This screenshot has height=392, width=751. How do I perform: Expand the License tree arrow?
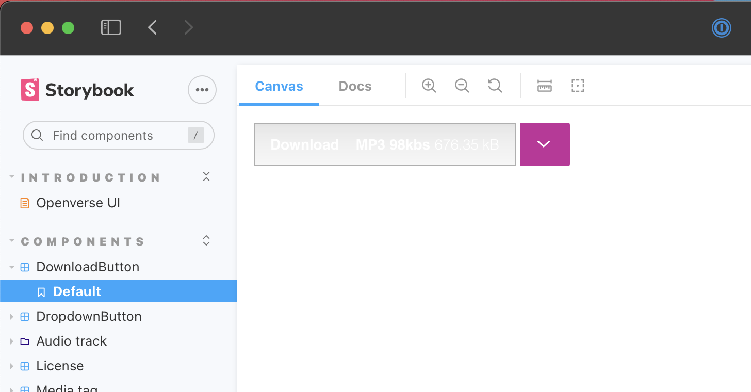coord(12,366)
